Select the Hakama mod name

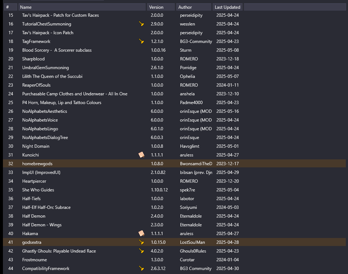pos(30,234)
